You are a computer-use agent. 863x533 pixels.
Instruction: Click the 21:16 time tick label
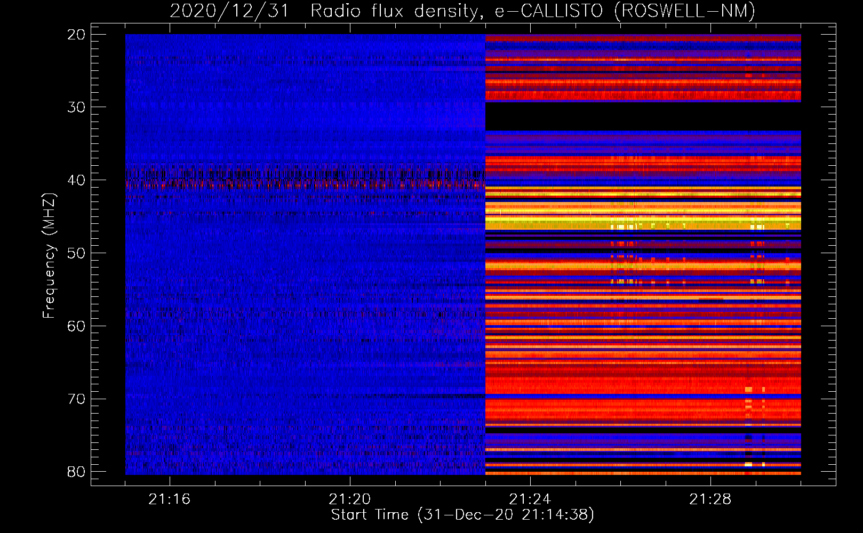coord(170,499)
